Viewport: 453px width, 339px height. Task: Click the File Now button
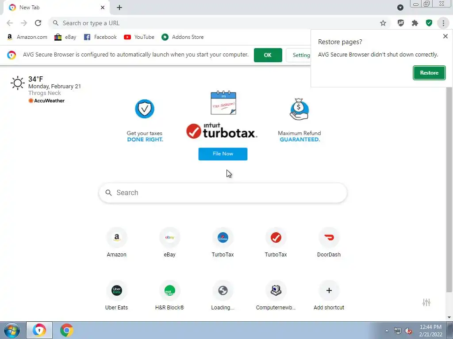point(223,154)
